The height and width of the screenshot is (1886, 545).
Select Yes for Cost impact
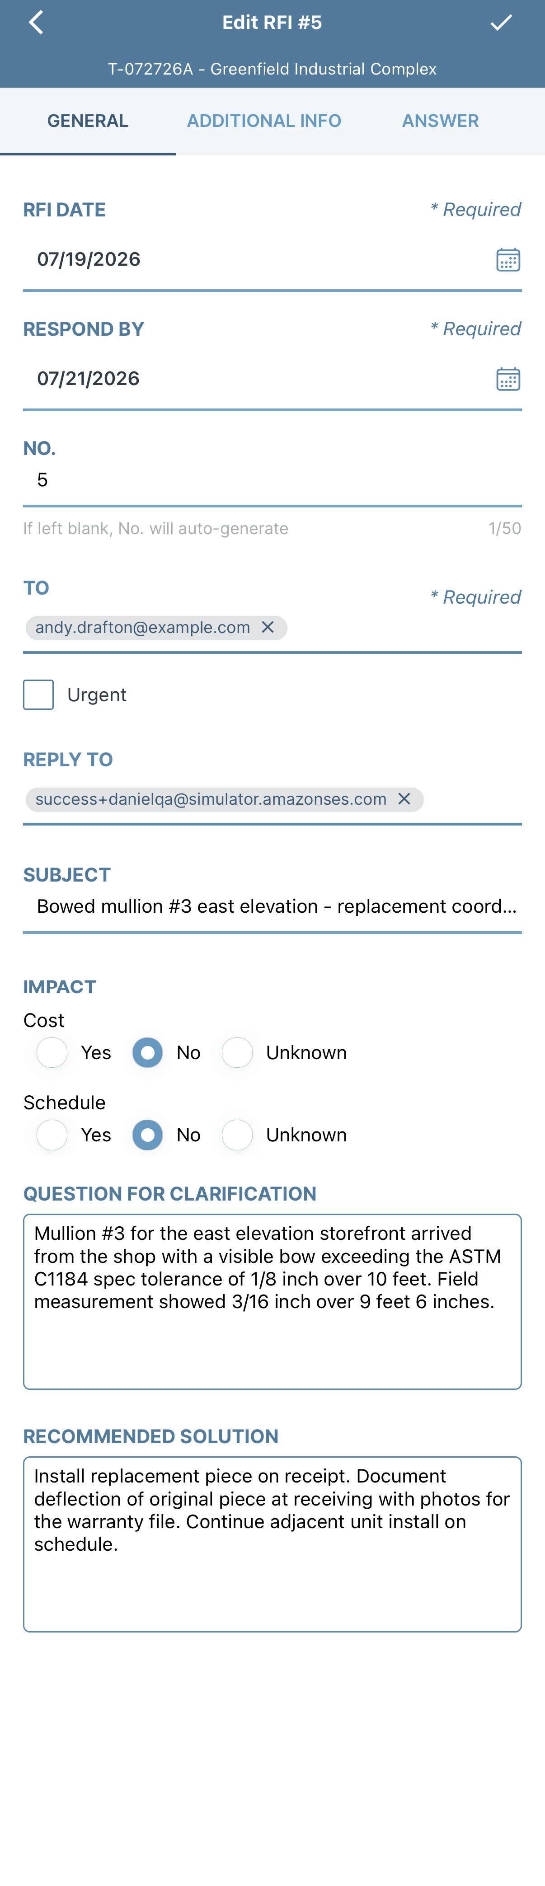pos(52,1052)
